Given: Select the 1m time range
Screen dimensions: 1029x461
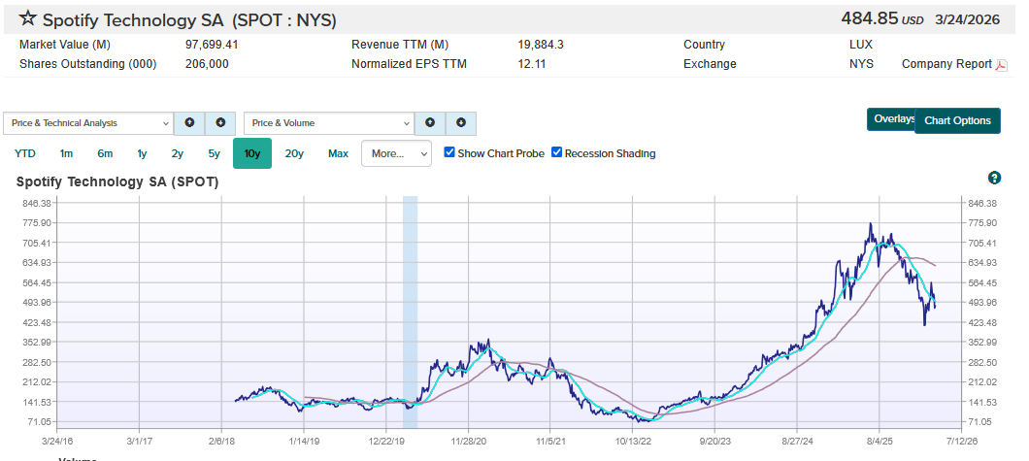Looking at the screenshot, I should [x=66, y=153].
